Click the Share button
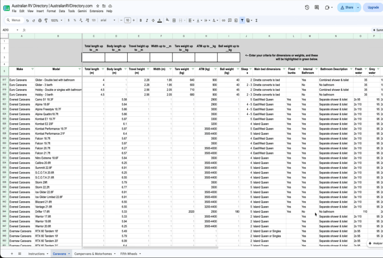Viewport: 383px width, 258px height. click(347, 7)
